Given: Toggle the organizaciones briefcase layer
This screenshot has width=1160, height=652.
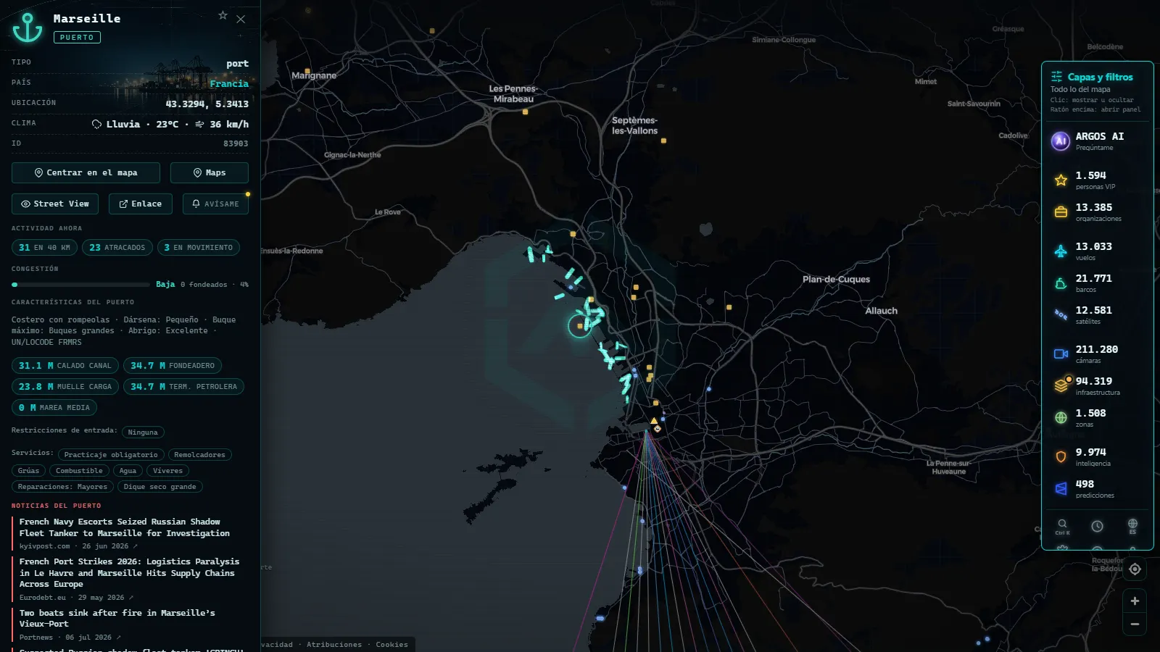Looking at the screenshot, I should [x=1061, y=212].
